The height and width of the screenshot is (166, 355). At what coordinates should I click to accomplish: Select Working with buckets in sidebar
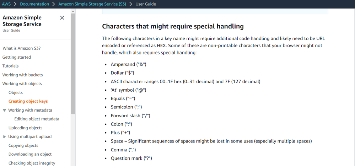[x=22, y=75]
